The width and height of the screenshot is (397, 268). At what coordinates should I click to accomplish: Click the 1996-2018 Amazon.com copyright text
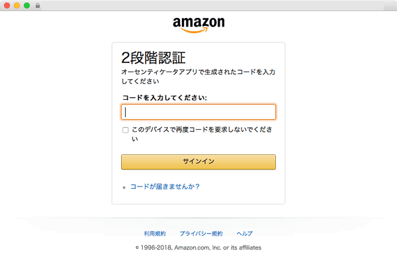point(198,247)
